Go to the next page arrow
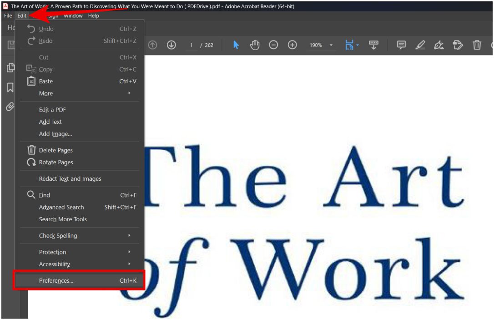This screenshot has height=320, width=494. 171,45
